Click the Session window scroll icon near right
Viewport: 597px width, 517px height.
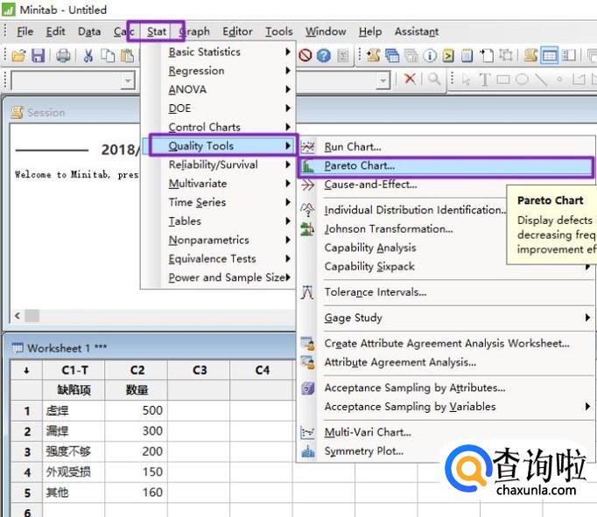pyautogui.click(x=530, y=55)
